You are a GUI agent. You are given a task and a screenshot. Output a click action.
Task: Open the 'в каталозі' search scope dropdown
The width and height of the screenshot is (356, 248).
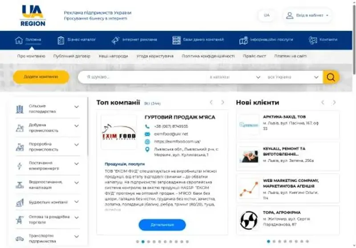point(235,77)
